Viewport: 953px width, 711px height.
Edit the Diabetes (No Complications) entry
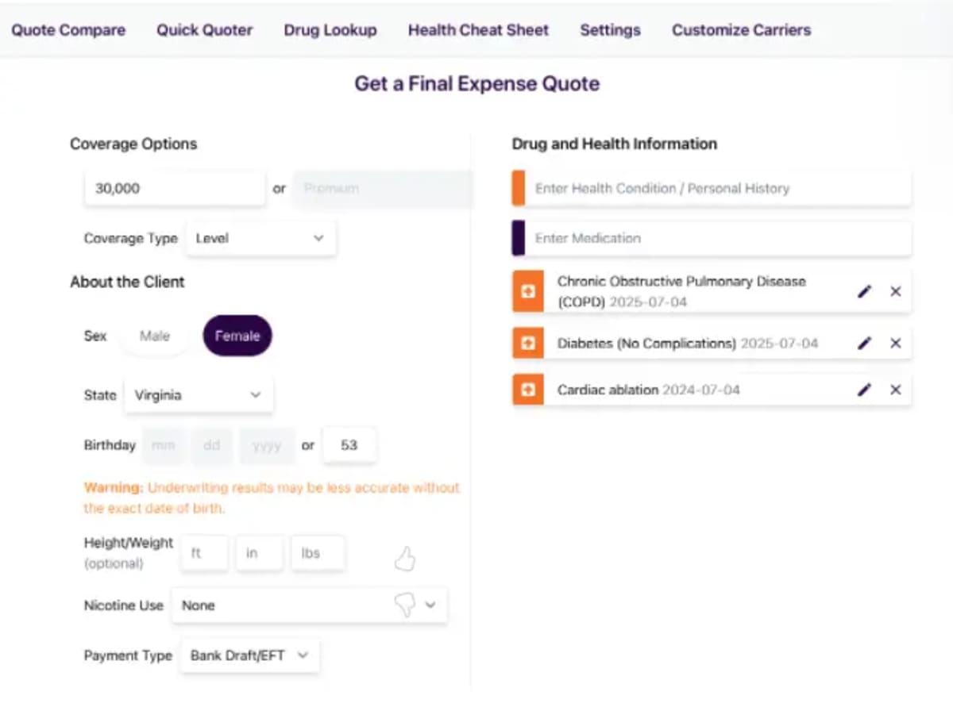[864, 343]
